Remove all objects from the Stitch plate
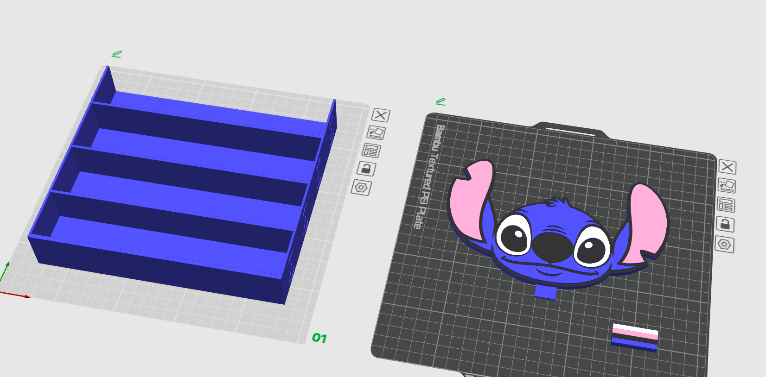This screenshot has height=377, width=766. [x=727, y=167]
